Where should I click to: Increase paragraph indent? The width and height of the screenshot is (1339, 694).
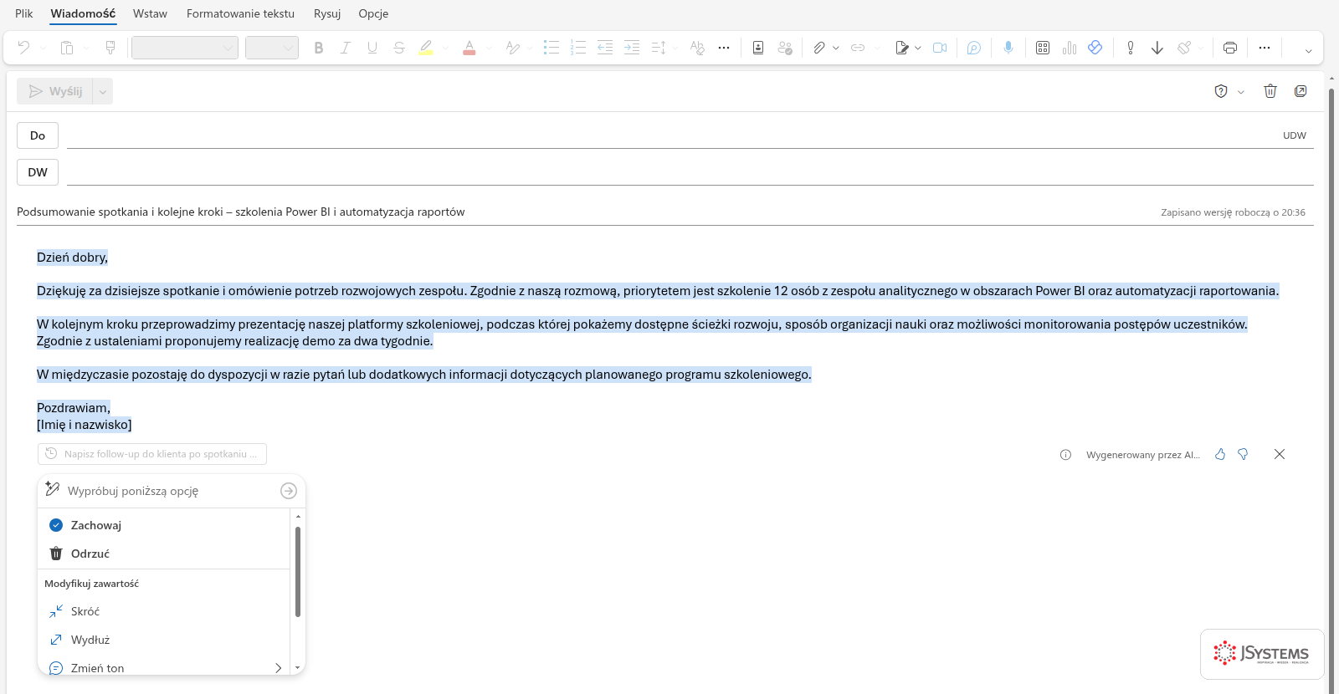(632, 48)
